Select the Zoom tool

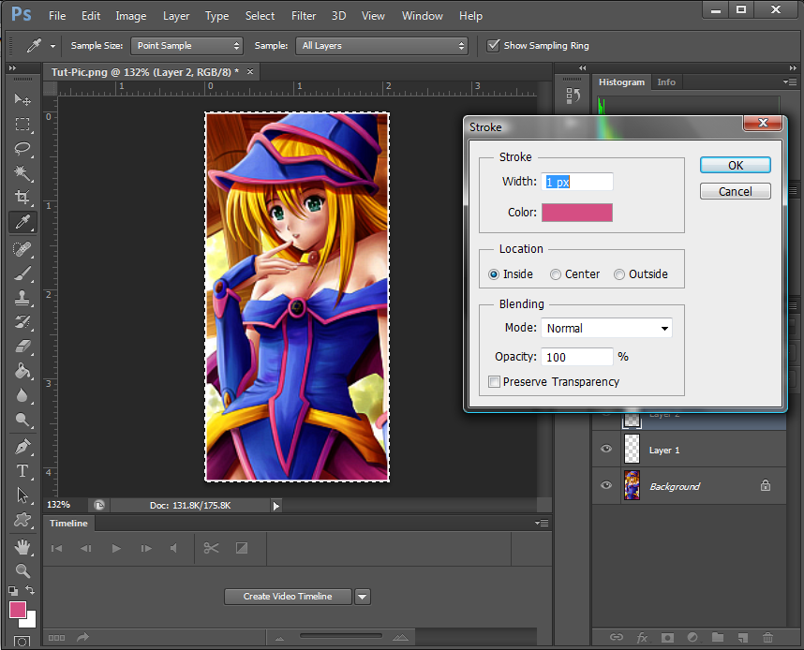point(22,570)
